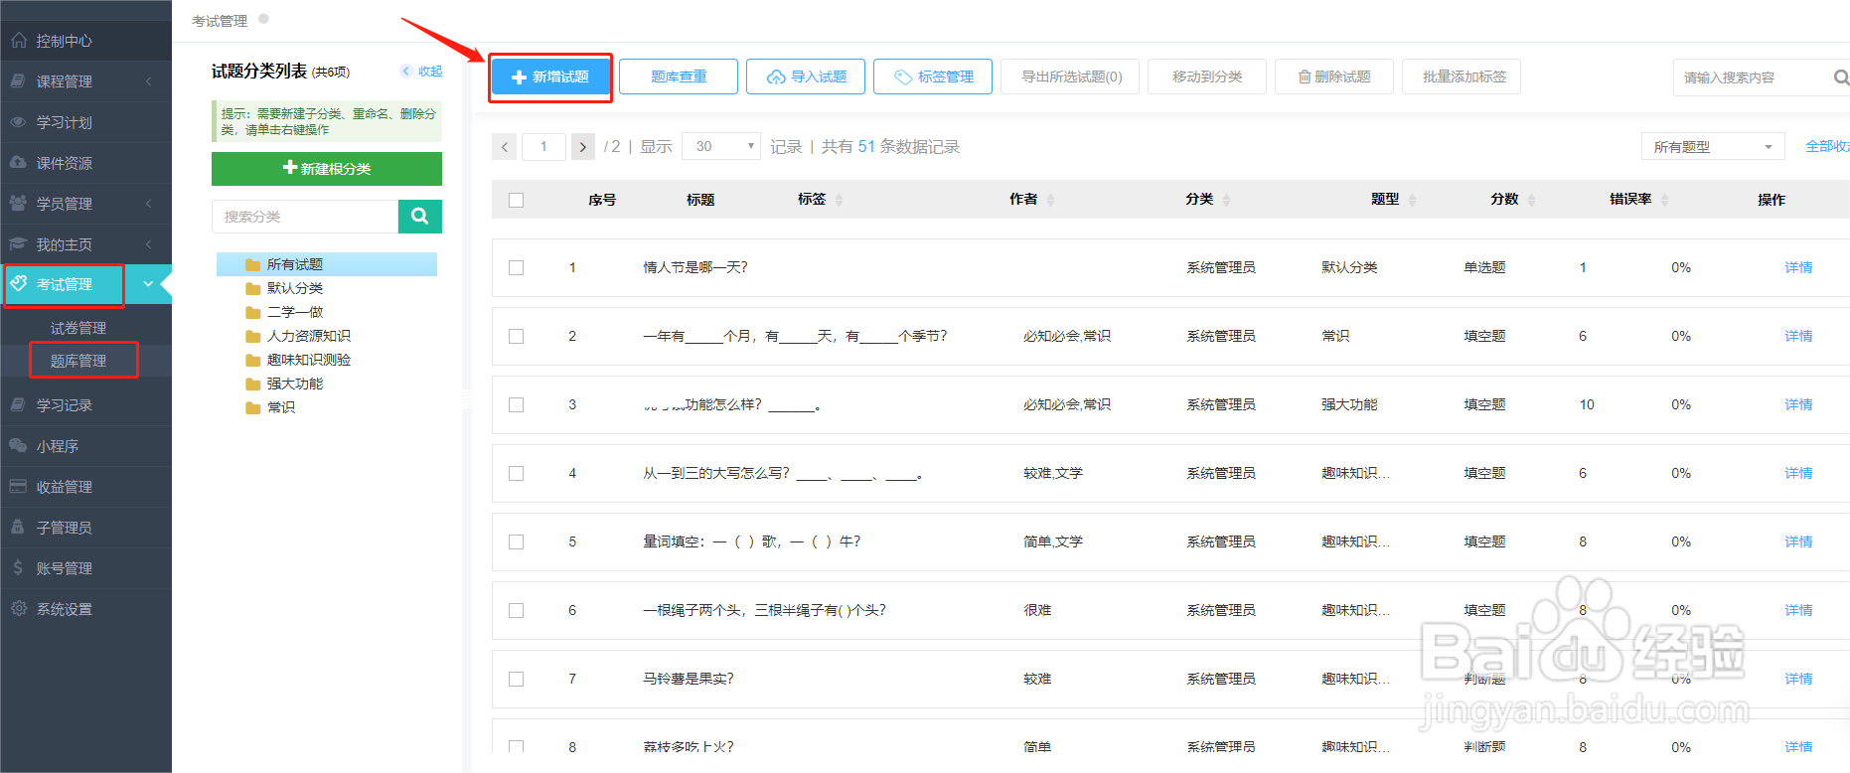Click the 课件资源 cloud icon
The height and width of the screenshot is (773, 1850).
[x=19, y=162]
